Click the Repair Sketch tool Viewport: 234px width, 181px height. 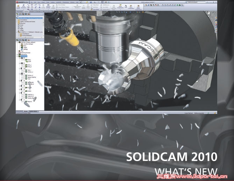pyautogui.click(x=84, y=7)
